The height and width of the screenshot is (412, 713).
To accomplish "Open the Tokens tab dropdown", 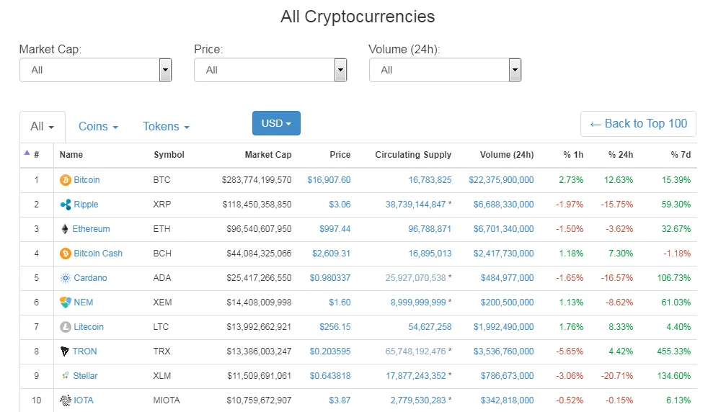I will pos(166,126).
